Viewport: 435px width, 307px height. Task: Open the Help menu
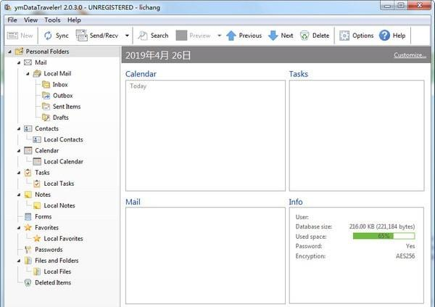pyautogui.click(x=74, y=20)
